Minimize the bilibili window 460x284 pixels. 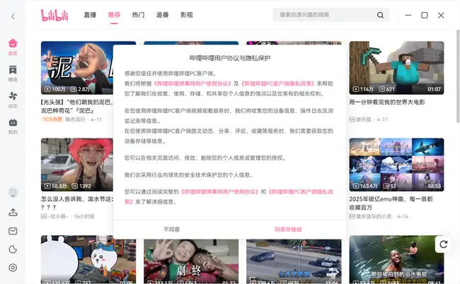408,15
